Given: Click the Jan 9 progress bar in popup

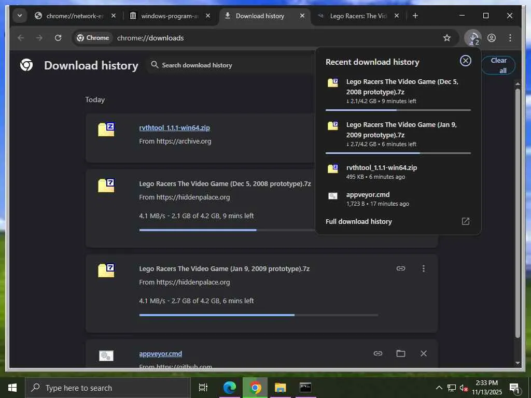Looking at the screenshot, I should tap(398, 153).
